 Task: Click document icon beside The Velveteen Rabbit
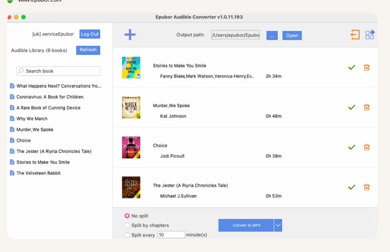12,173
